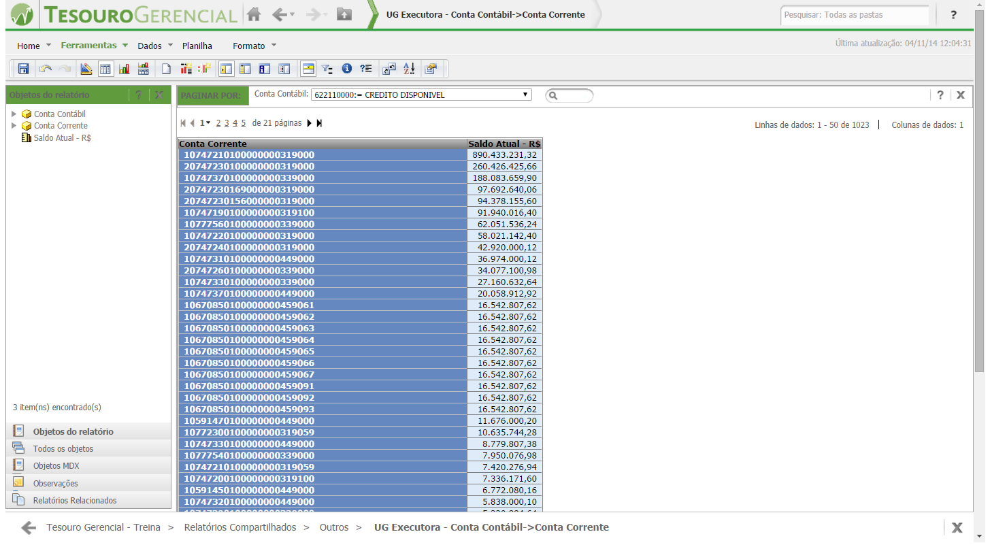Click the last toolbar options icon
The width and height of the screenshot is (990, 547).
[431, 69]
